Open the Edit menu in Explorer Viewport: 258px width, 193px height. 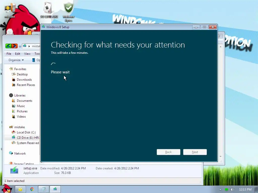point(17,54)
